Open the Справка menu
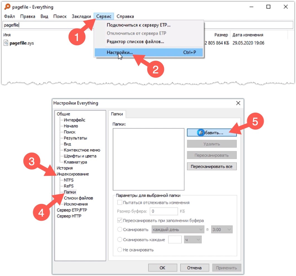296x276 pixels. tap(125, 16)
